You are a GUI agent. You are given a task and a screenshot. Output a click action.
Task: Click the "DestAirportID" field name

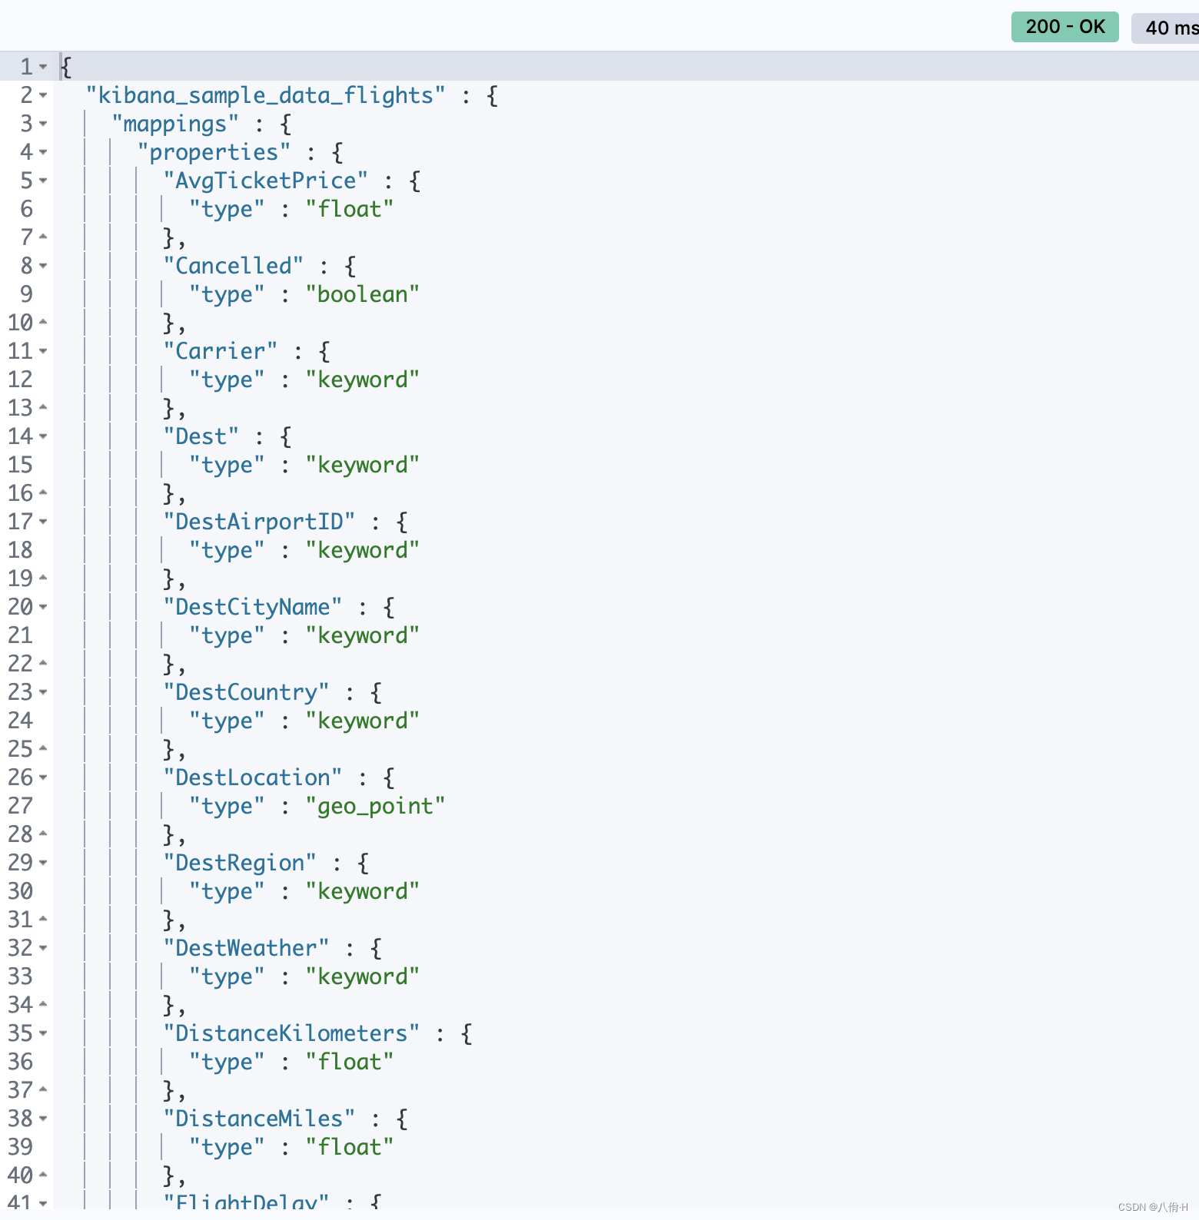pyautogui.click(x=259, y=522)
